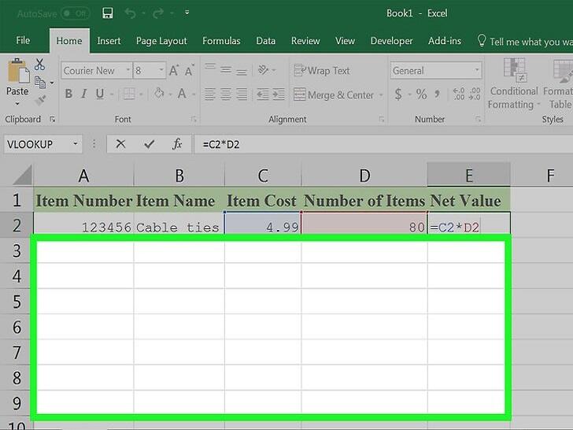Cancel formula entry with X icon

(x=120, y=144)
